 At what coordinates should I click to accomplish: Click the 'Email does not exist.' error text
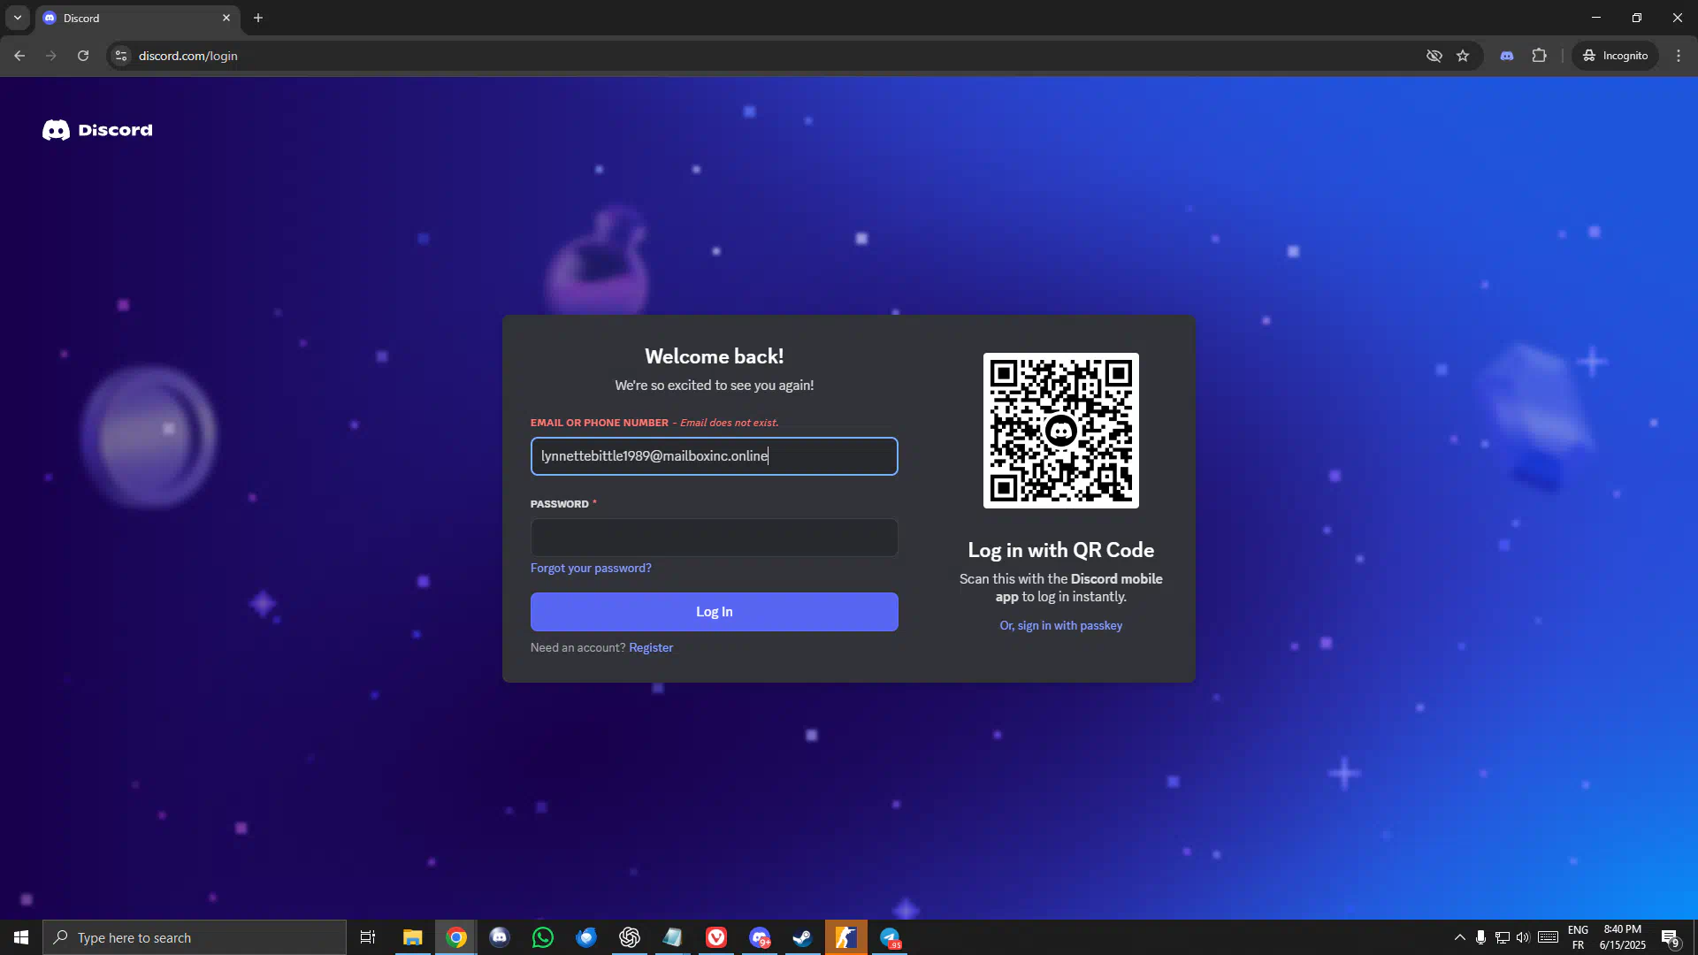click(x=730, y=423)
